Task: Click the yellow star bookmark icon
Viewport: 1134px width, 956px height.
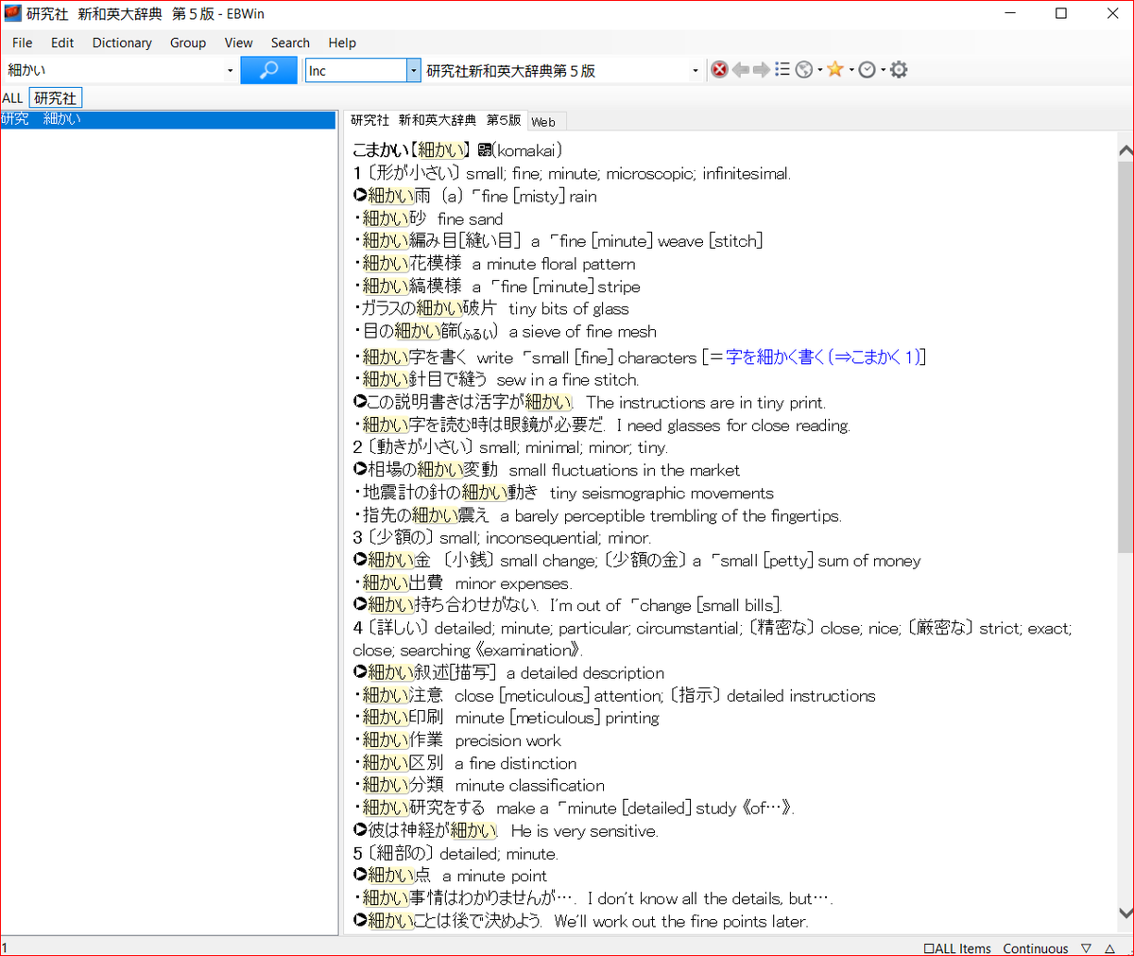Action: pos(835,69)
